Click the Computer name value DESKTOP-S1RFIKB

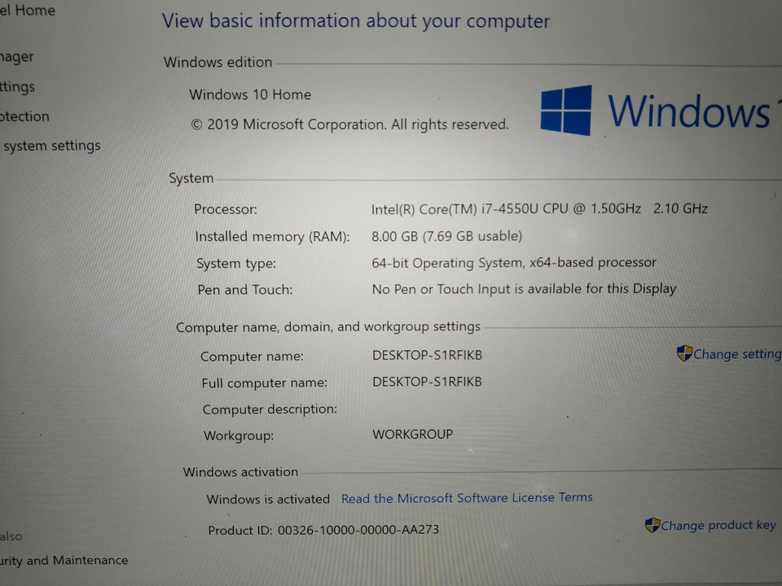pos(427,355)
